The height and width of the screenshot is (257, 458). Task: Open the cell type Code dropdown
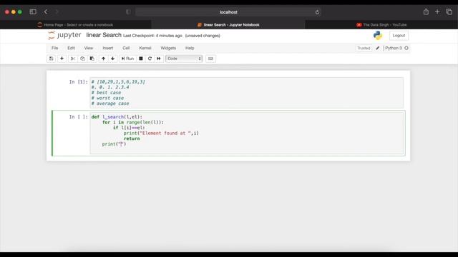point(184,59)
